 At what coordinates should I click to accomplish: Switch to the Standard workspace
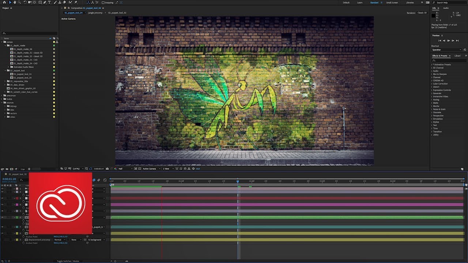[x=374, y=3]
